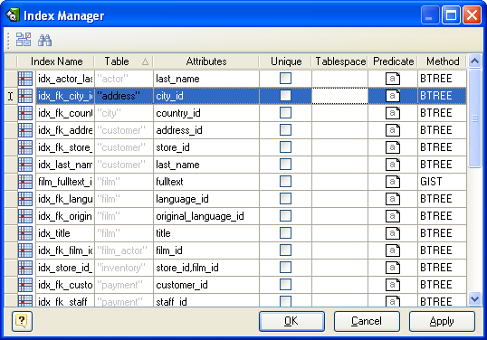This screenshot has height=340, width=487.
Task: Toggle Unique checkbox for country_id index
Action: click(x=285, y=113)
